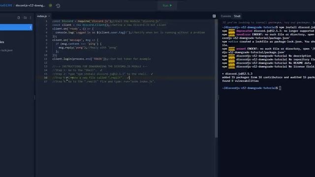This screenshot has width=315, height=177.
Task: Click '+ discord.js@12.5.3' in shell output
Action: click(x=237, y=74)
